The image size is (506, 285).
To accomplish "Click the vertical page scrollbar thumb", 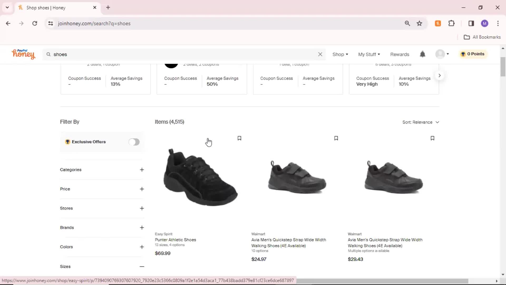I will [x=503, y=67].
